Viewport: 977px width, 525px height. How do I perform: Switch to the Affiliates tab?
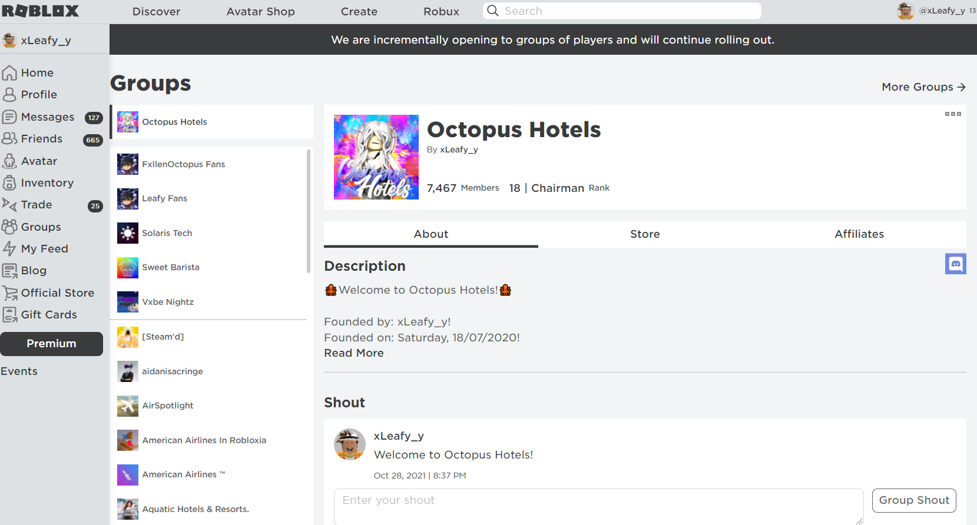859,234
